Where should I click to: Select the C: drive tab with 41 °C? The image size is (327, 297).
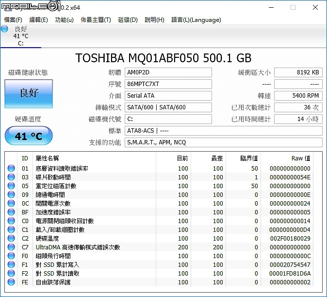(x=21, y=36)
